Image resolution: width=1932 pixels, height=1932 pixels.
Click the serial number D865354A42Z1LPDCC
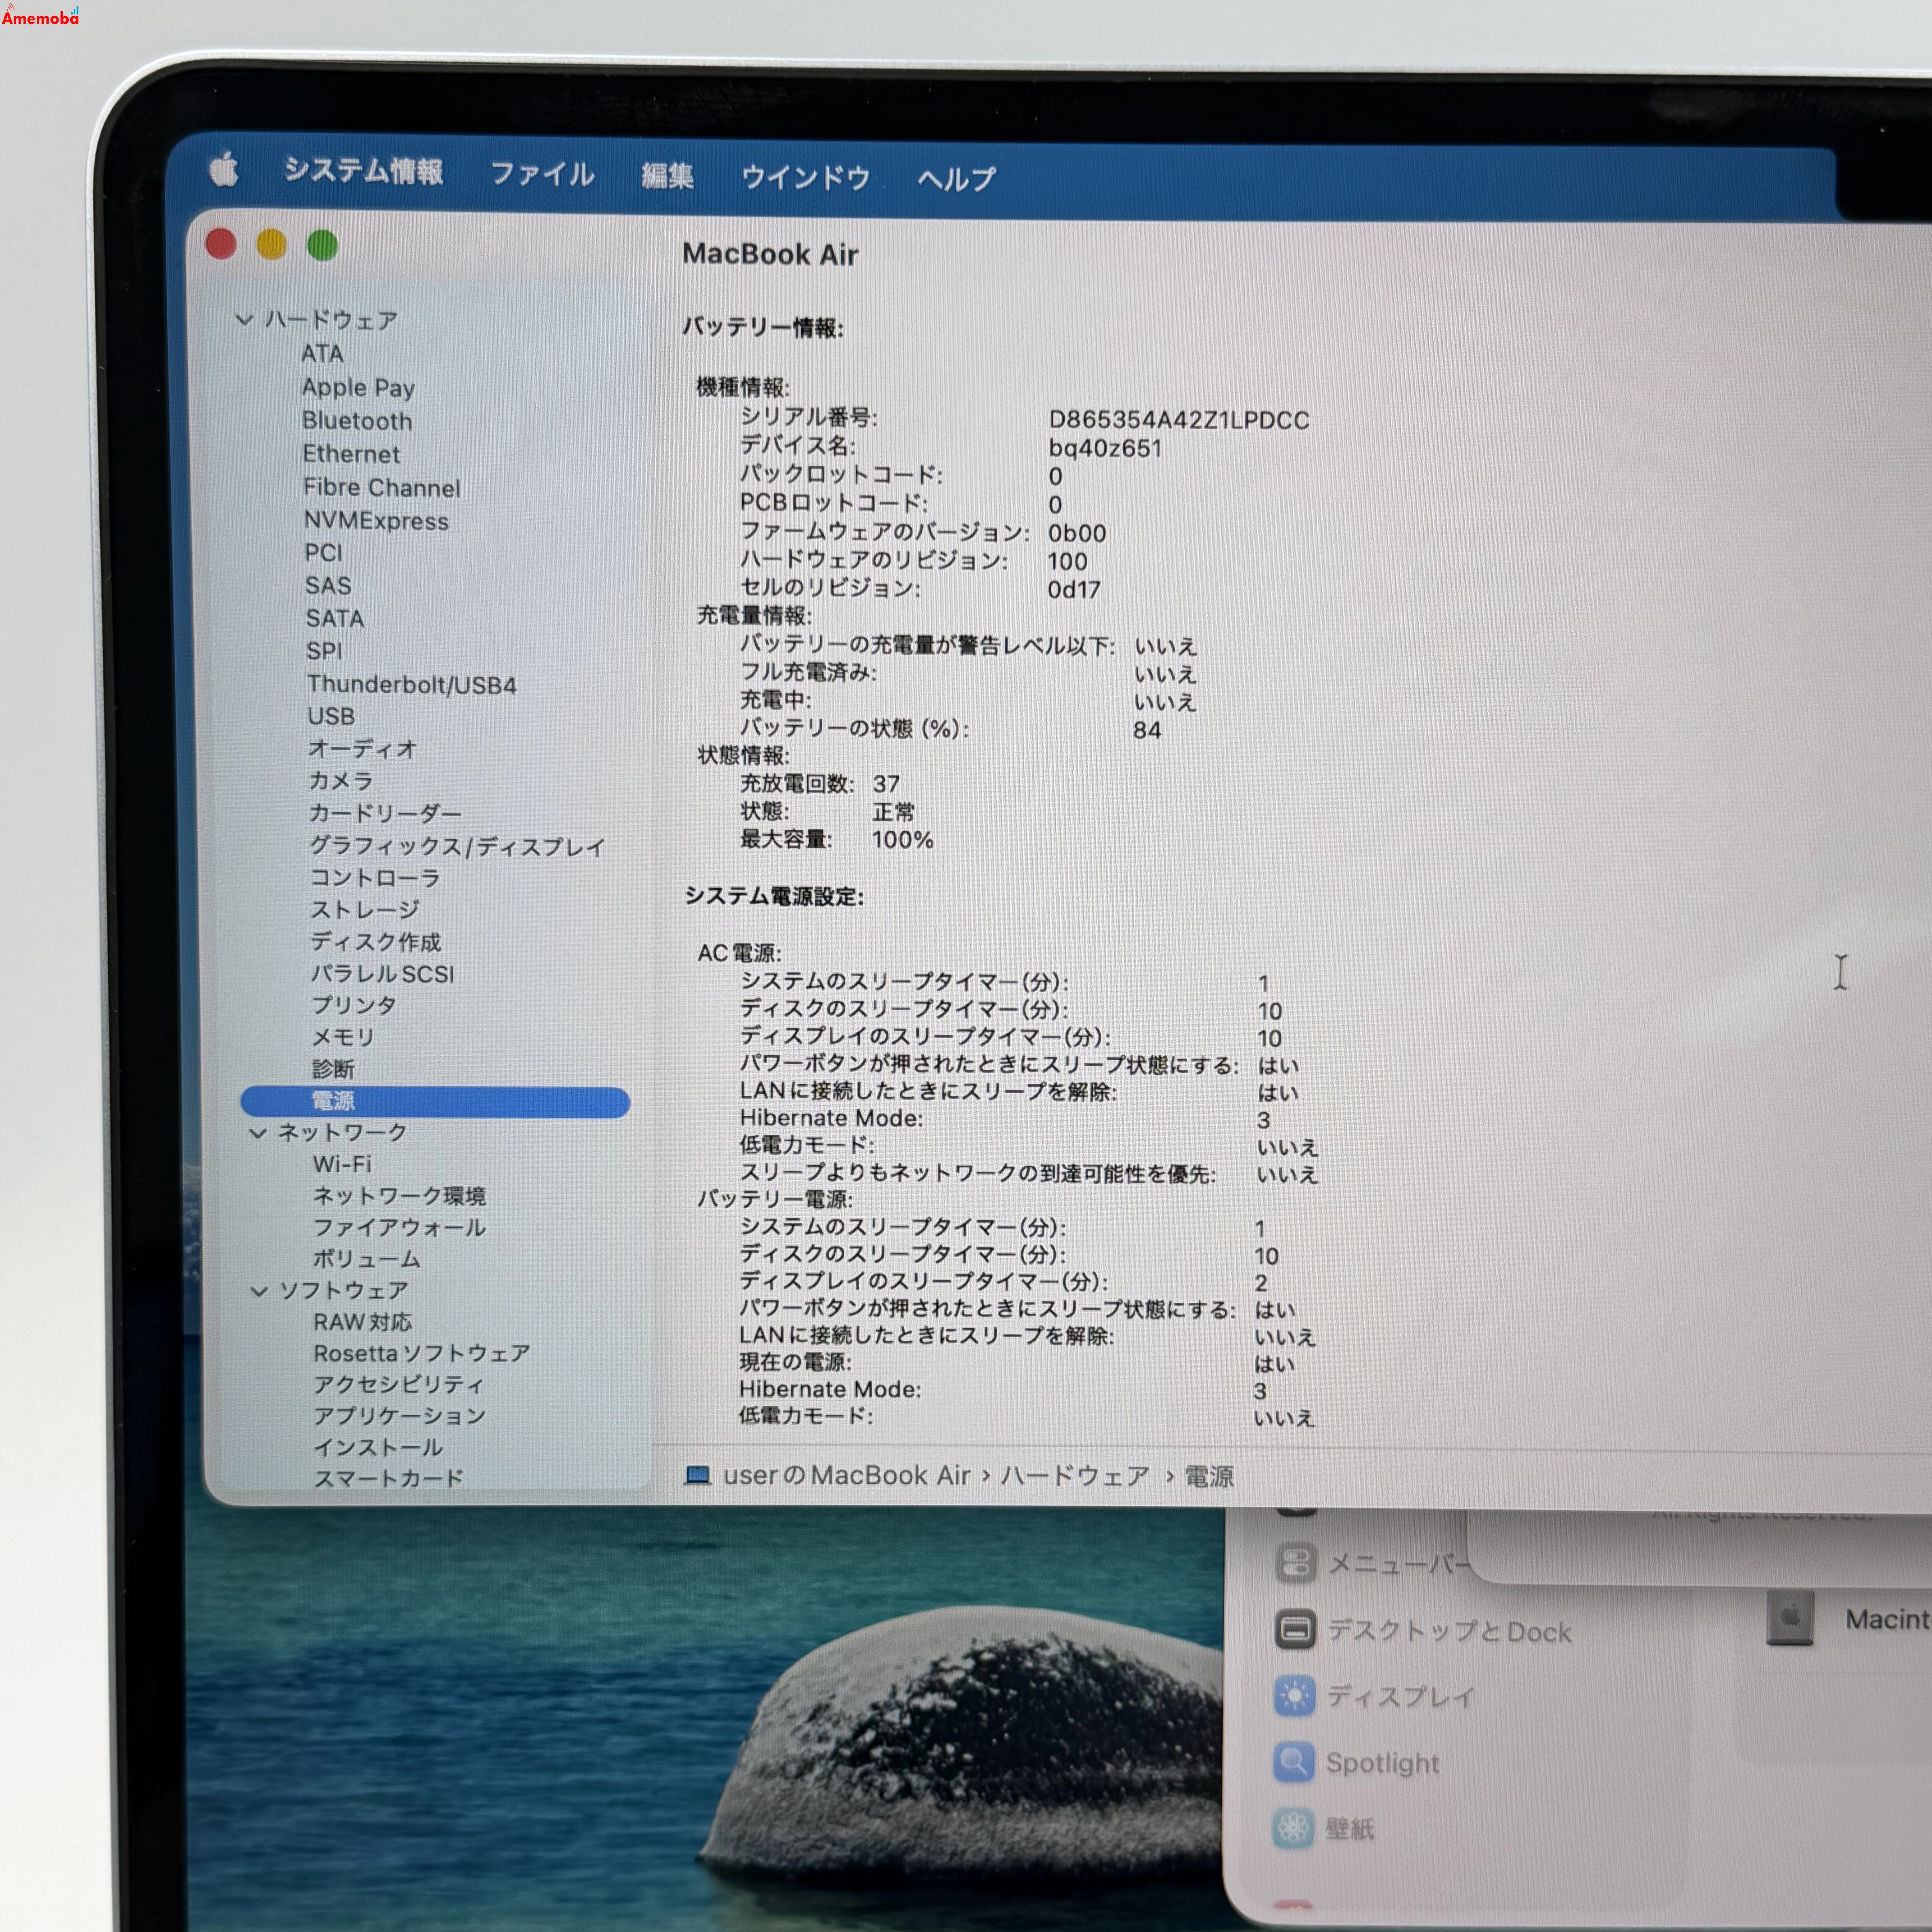click(1179, 420)
